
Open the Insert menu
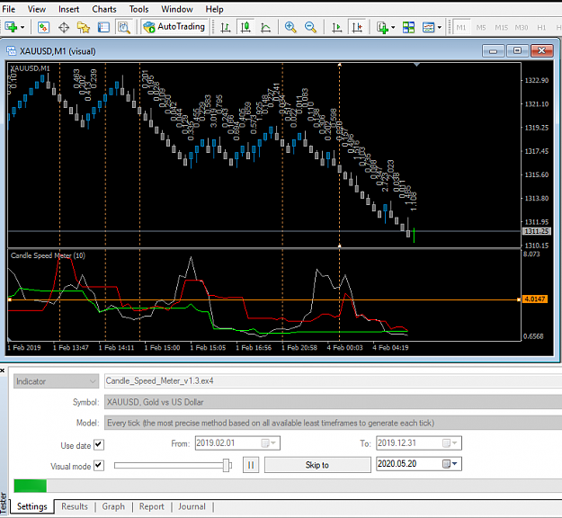68,9
